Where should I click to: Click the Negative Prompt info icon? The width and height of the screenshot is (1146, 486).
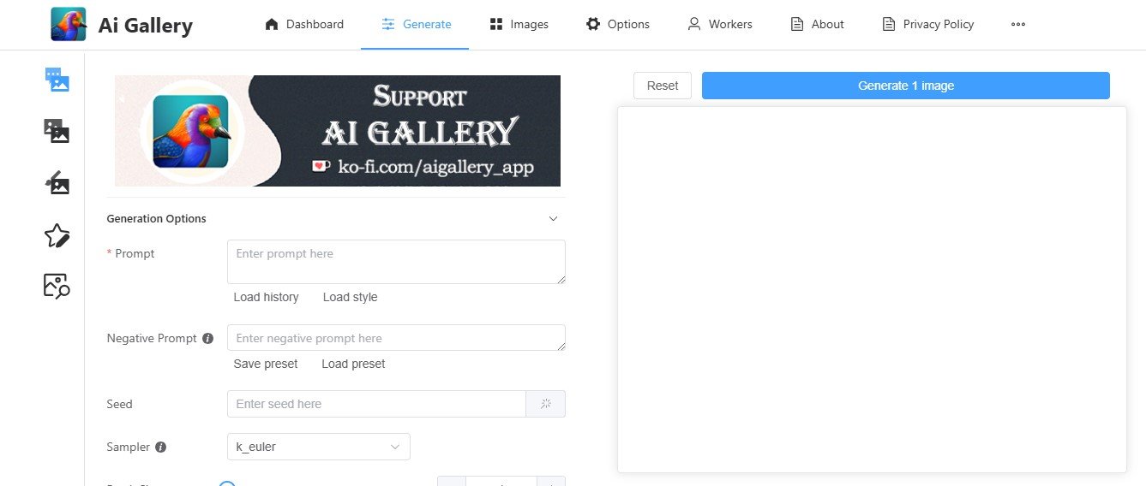pos(207,339)
